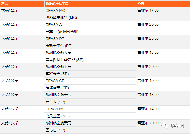Click the CEASA-CE market cell
190x134 pixels.
tap(90, 81)
